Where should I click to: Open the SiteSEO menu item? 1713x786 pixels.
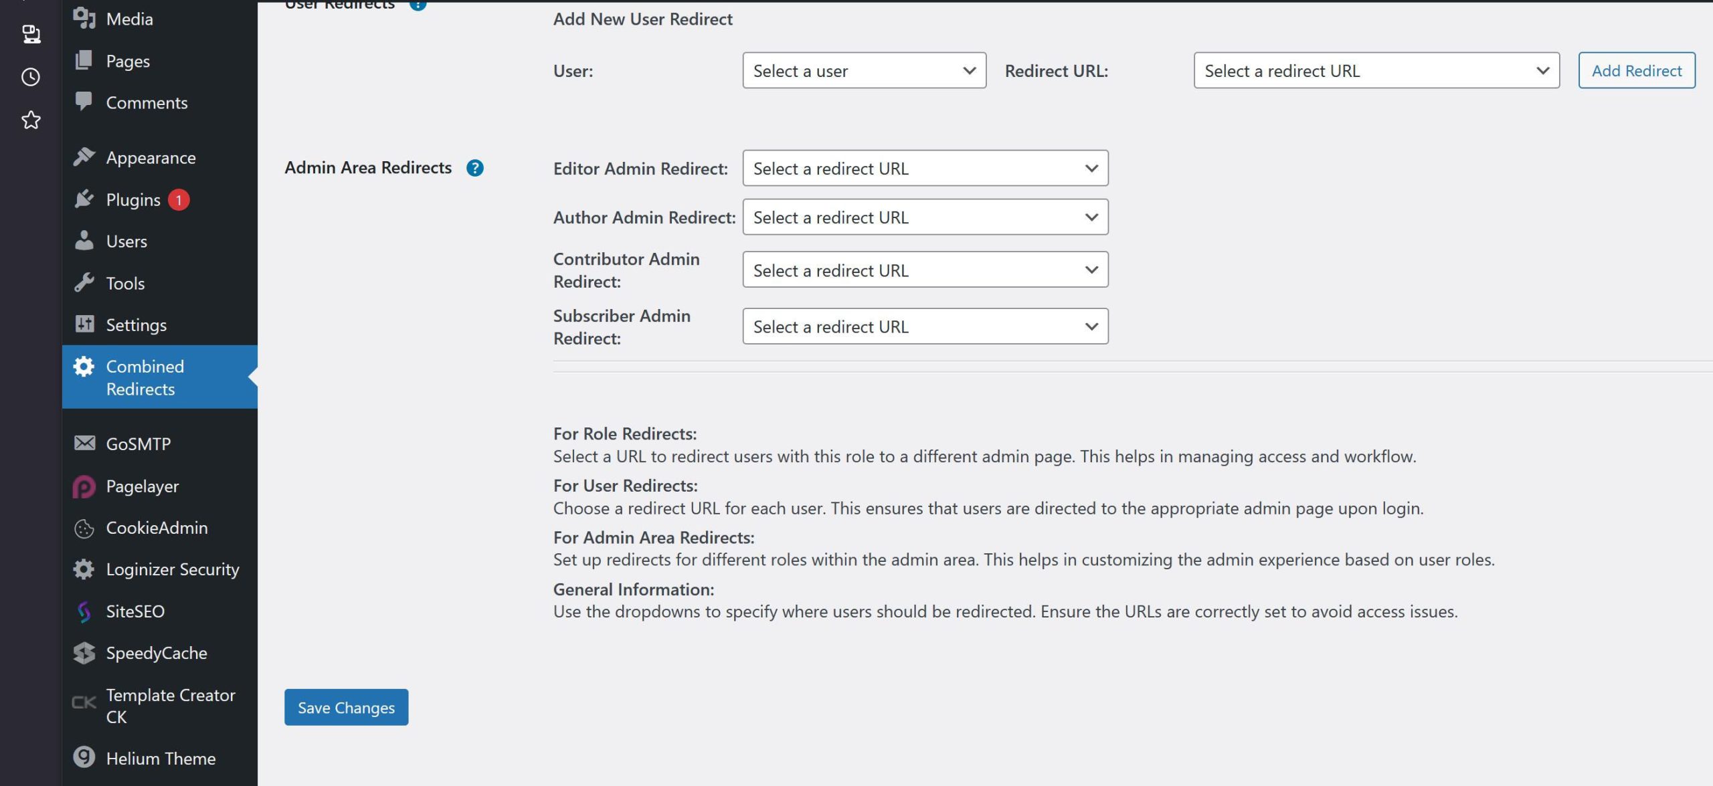pos(160,611)
